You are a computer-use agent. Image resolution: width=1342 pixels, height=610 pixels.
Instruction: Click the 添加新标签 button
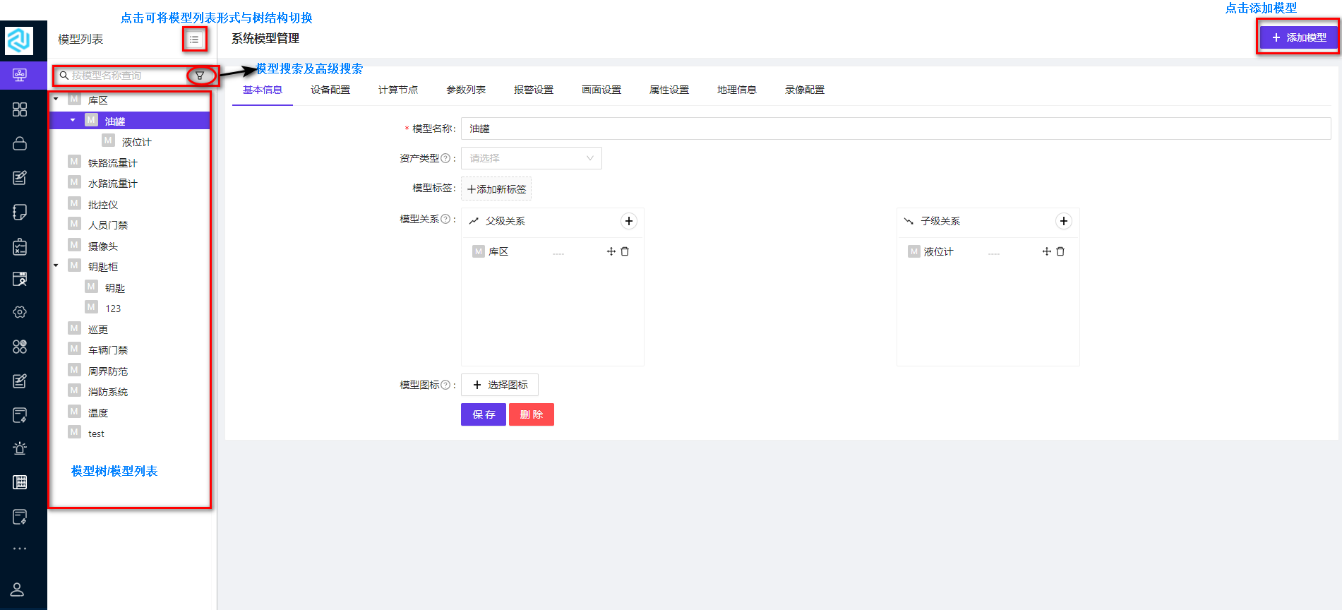tap(496, 189)
